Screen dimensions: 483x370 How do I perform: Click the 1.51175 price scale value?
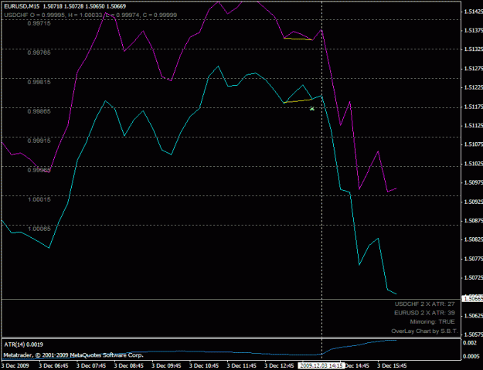click(473, 107)
